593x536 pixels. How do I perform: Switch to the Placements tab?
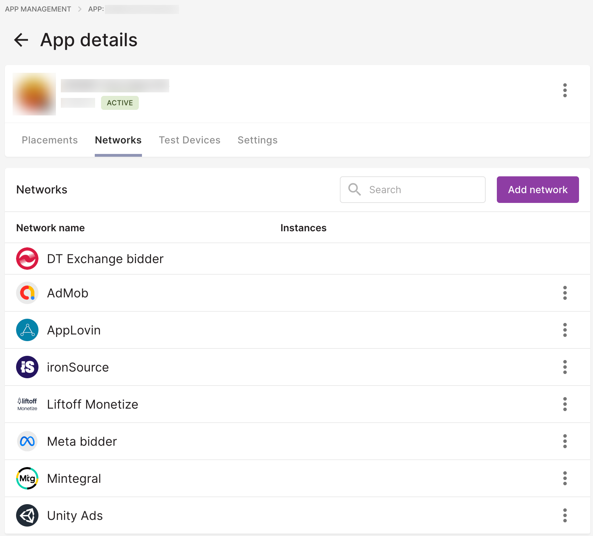50,140
